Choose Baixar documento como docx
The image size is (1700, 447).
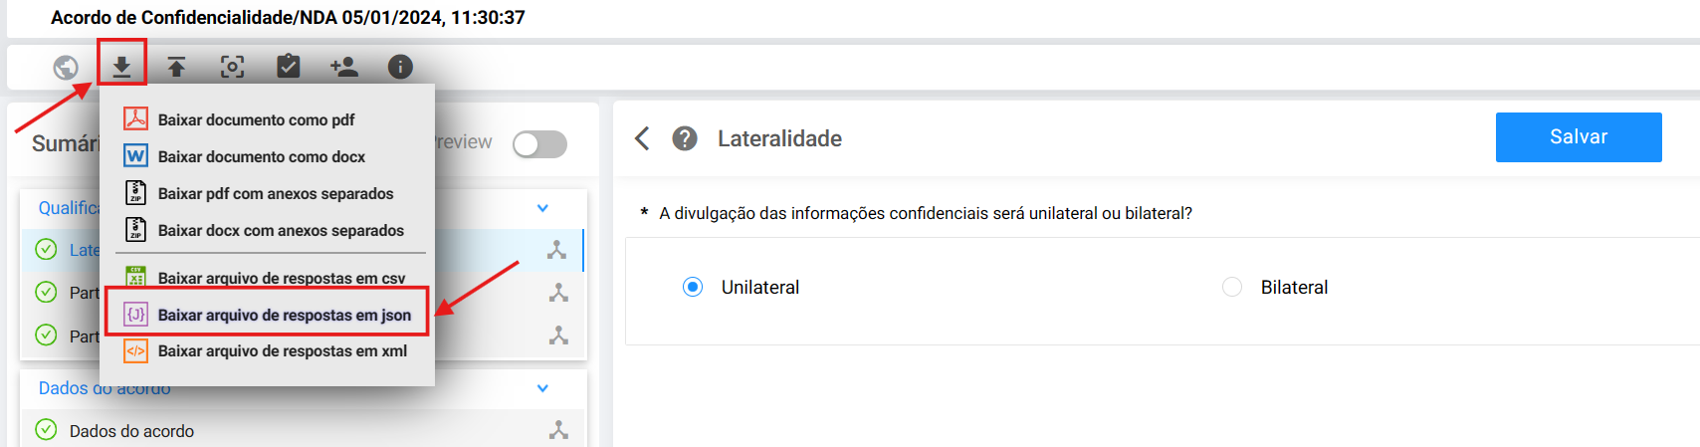tap(261, 156)
